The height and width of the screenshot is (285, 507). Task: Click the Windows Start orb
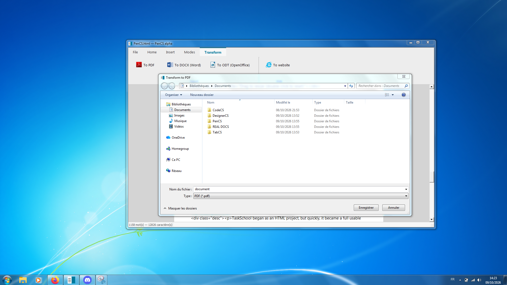click(x=7, y=280)
